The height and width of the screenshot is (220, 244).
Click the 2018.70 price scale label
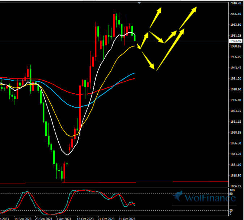coord(236,3)
